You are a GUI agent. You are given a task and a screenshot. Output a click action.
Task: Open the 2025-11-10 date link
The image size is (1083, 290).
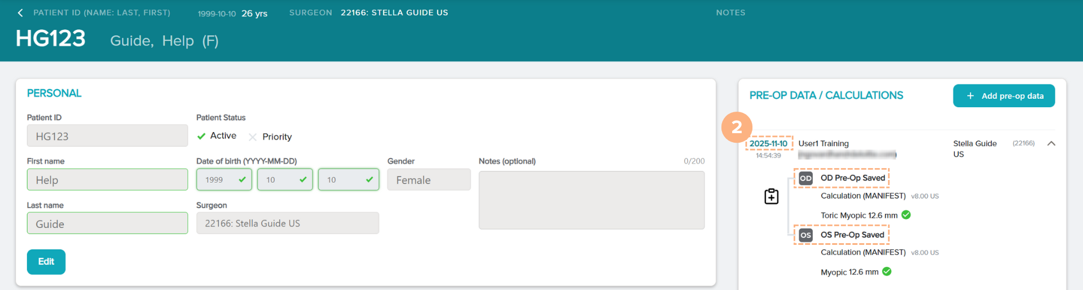click(x=768, y=143)
